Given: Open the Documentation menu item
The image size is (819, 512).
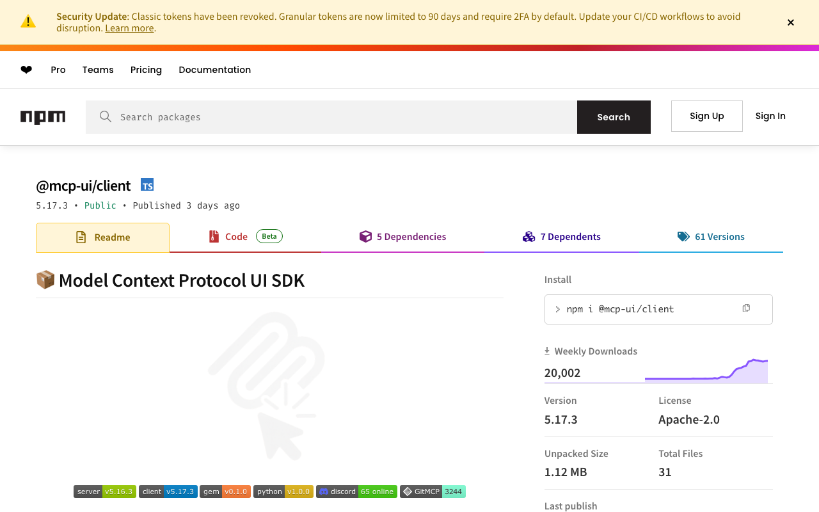Looking at the screenshot, I should pyautogui.click(x=215, y=70).
